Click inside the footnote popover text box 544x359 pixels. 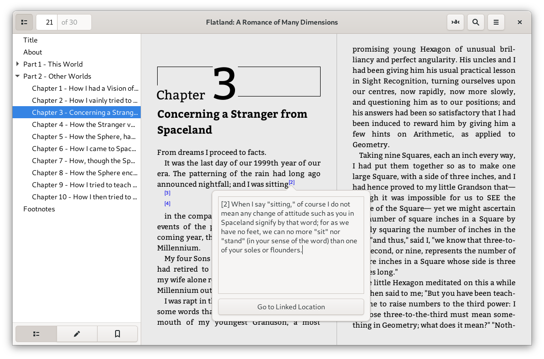[x=291, y=245]
